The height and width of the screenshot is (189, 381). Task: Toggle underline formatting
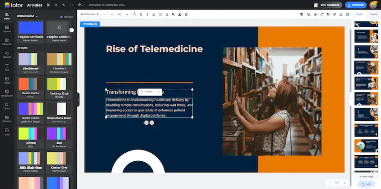[167, 14]
